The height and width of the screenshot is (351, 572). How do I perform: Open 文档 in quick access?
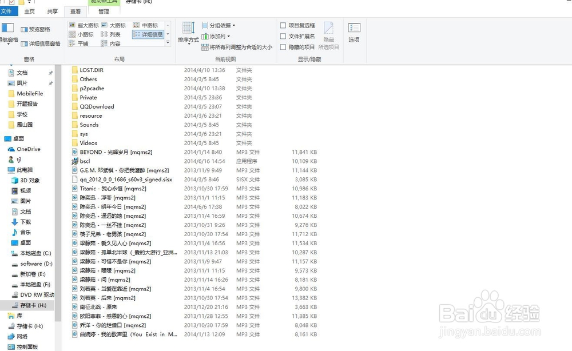tap(22, 73)
